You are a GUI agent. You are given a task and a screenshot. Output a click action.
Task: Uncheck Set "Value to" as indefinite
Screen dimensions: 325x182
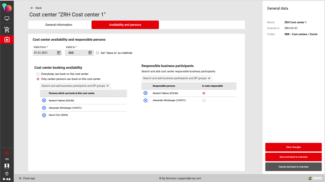pos(97,53)
